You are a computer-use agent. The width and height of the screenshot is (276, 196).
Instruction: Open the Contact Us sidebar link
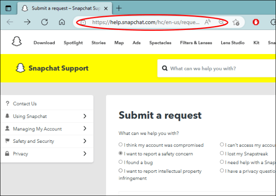25,104
